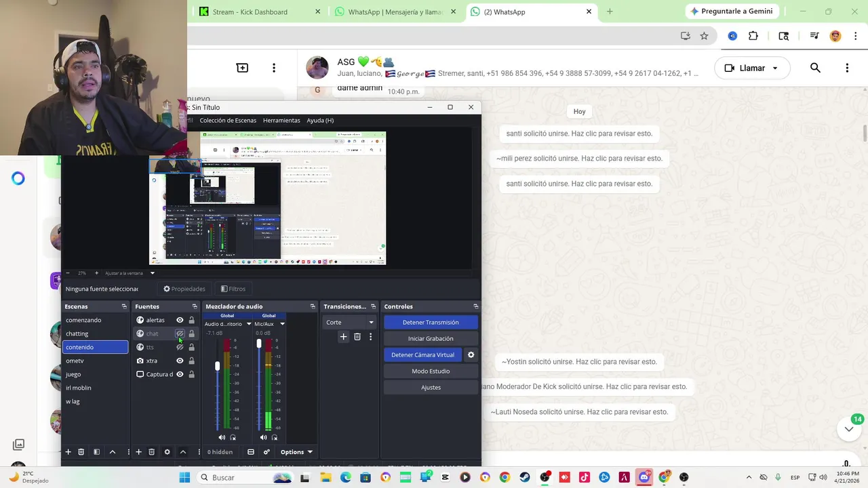The image size is (868, 488).
Task: Hide the Captura source with its eye icon
Action: (180, 374)
